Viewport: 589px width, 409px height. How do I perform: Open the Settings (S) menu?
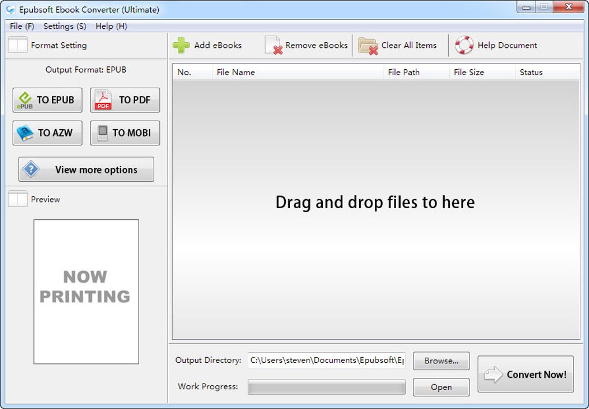click(x=65, y=27)
